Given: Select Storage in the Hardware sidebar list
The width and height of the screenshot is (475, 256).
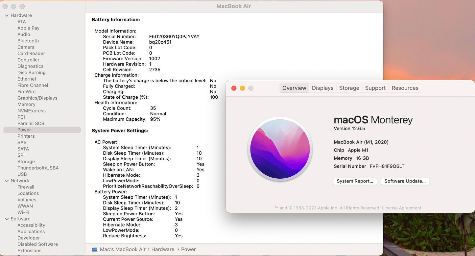Looking at the screenshot, I should click(26, 162).
